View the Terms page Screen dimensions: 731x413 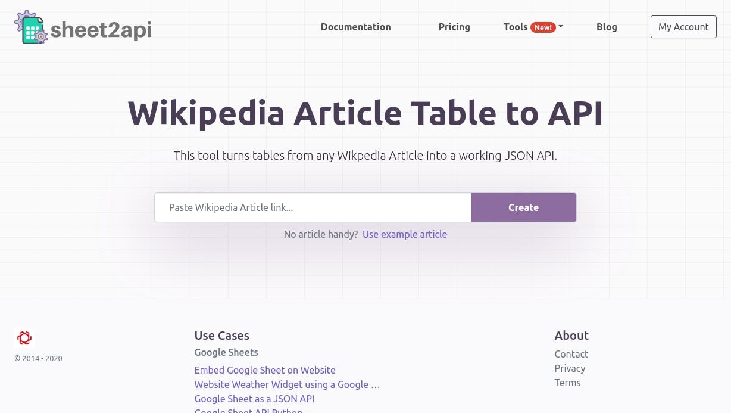pyautogui.click(x=567, y=383)
